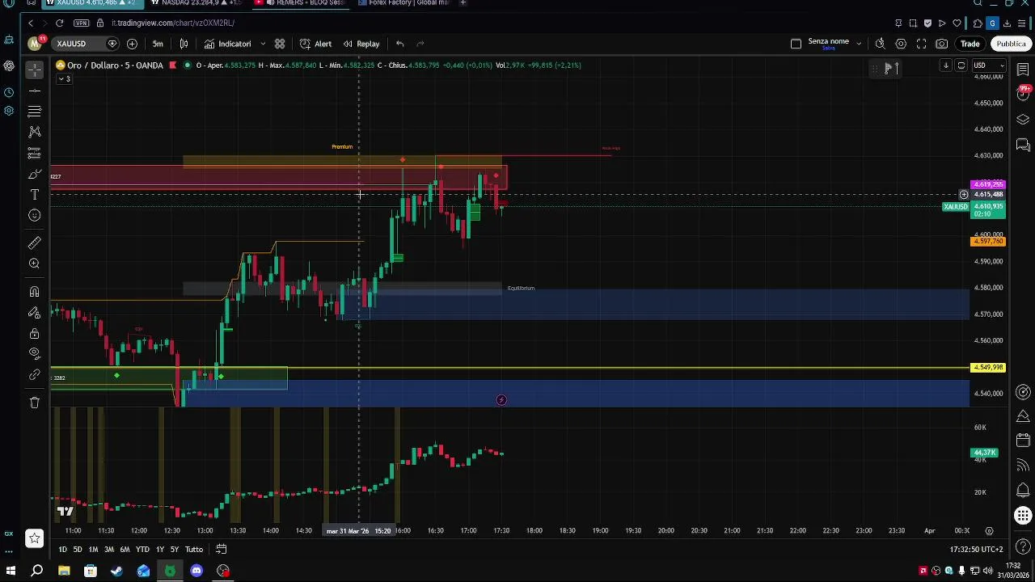
Task: Open the Trade panel
Action: (970, 44)
